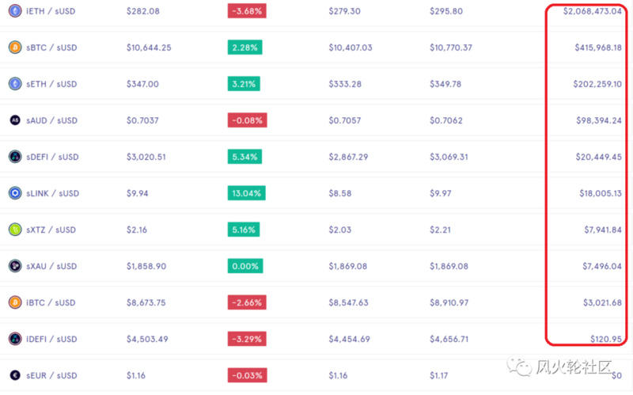The width and height of the screenshot is (633, 395).
Task: Click the sXAU price $1,858.90
Action: 146,266
